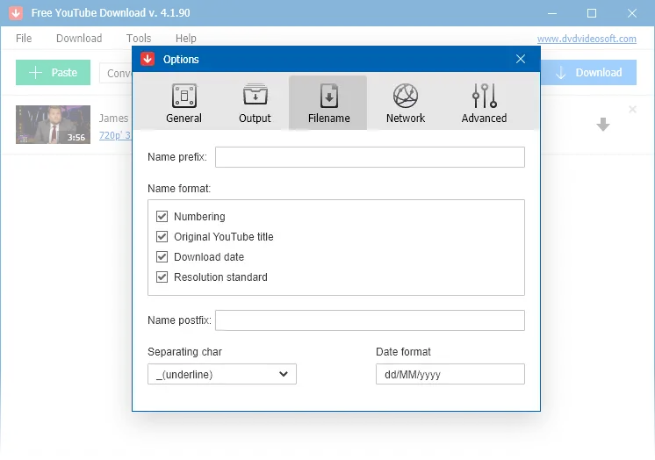The height and width of the screenshot is (460, 655).
Task: Minimize the Free YouTube Download window
Action: coord(552,13)
